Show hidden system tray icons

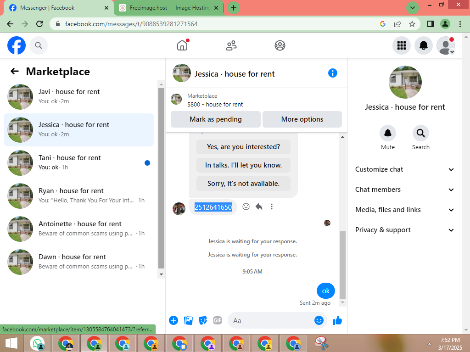tap(429, 344)
